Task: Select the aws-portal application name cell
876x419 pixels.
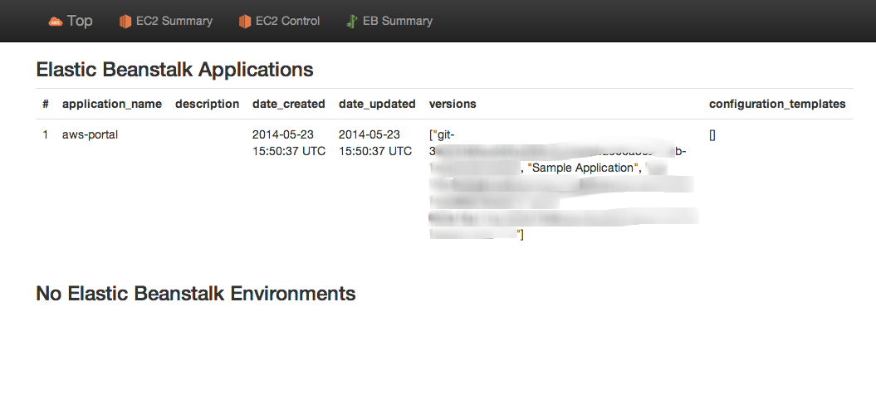Action: point(90,134)
